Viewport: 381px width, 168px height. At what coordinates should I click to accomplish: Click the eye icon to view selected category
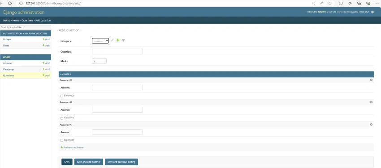[123, 40]
